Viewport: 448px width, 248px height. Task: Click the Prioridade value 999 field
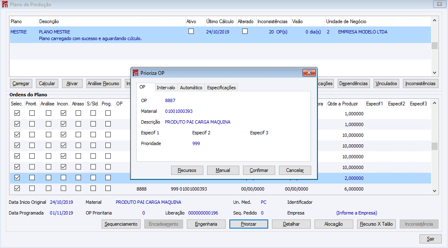click(x=196, y=143)
